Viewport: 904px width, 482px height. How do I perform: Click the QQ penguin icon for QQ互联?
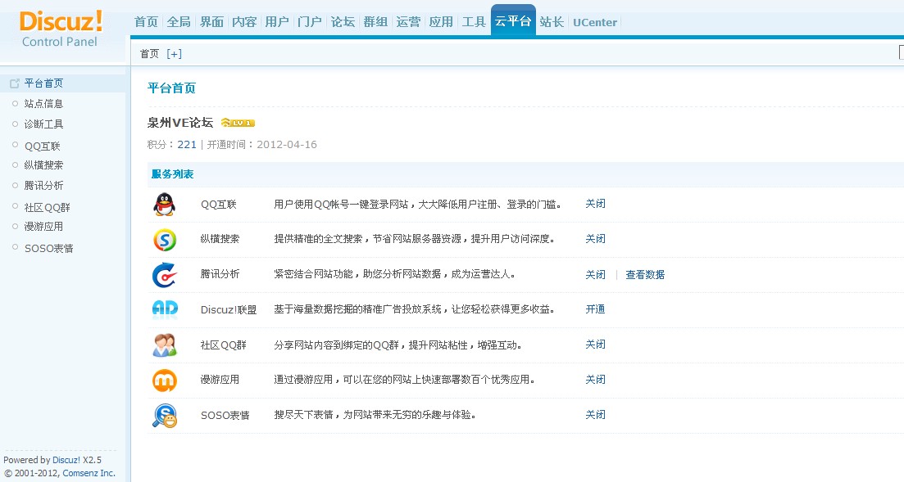[164, 205]
